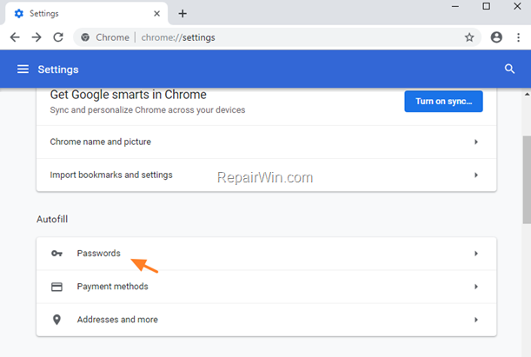
Task: Open Import bookmarks and settings
Action: pos(266,175)
